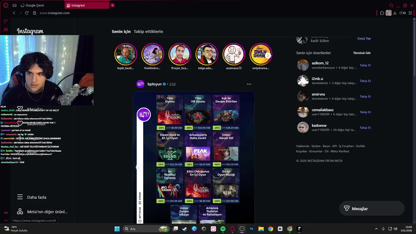Open the onlydrama story
Viewport: 416px width, 234px height.
pos(260,55)
